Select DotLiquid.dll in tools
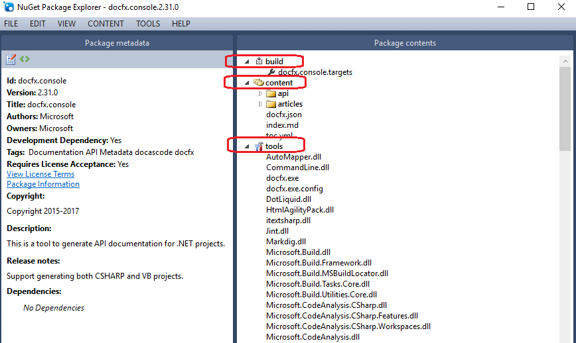This screenshot has width=576, height=343. [x=289, y=199]
